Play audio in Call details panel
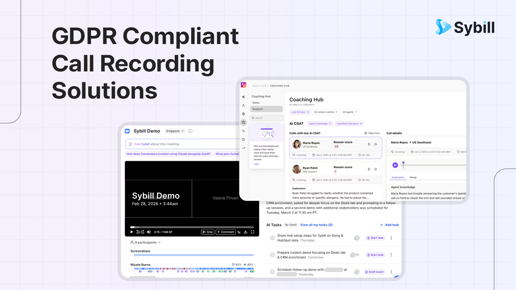 click(x=395, y=165)
